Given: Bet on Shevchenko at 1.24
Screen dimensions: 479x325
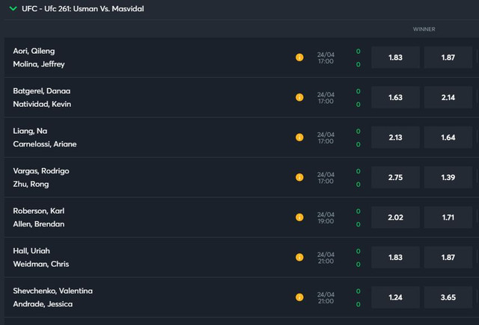Looking at the screenshot, I should pyautogui.click(x=395, y=297).
